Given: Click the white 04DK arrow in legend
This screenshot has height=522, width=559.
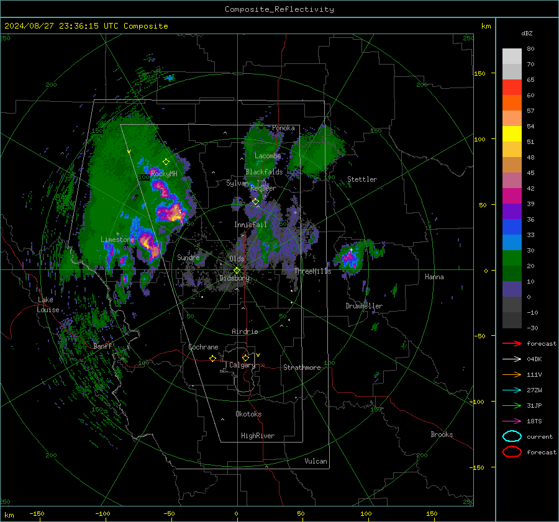Looking at the screenshot, I should pos(512,359).
